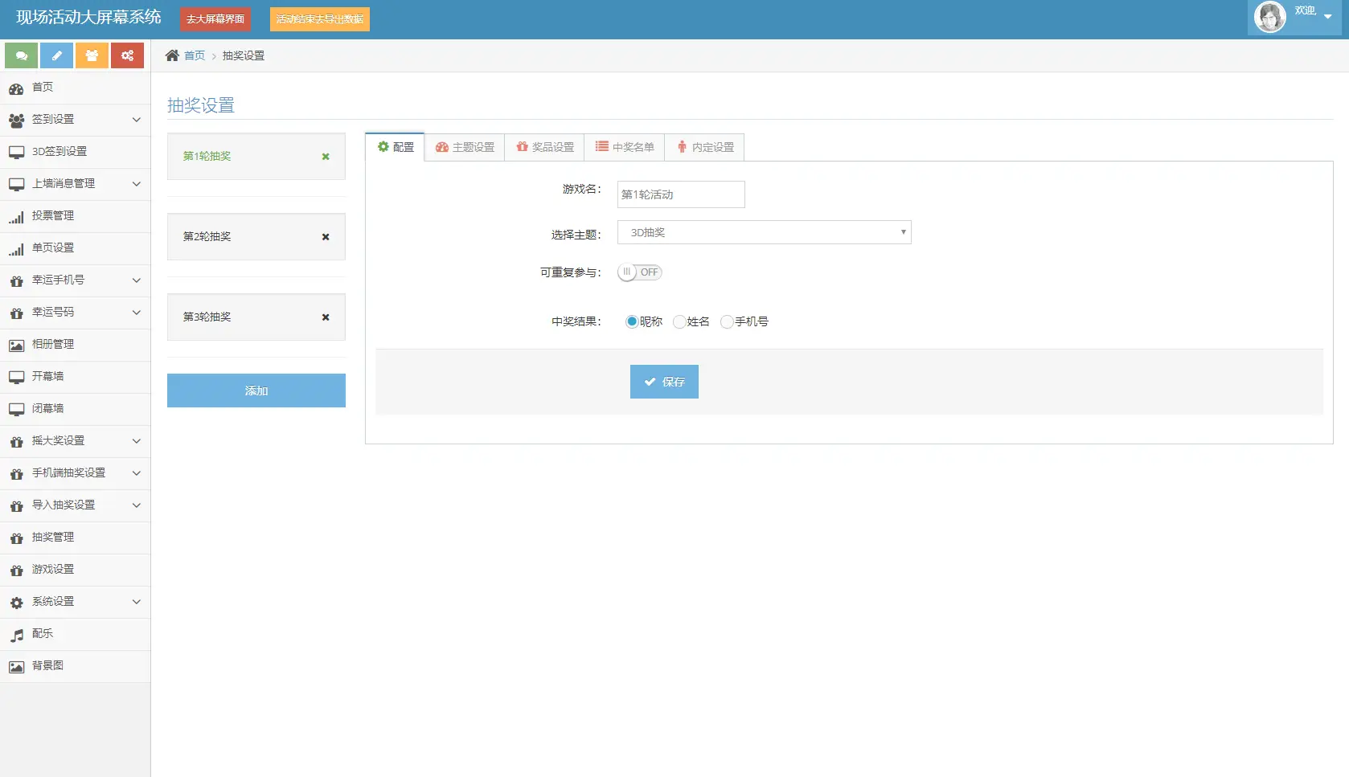Screen dimensions: 1349x777
Task: Click the 保存 save button
Action: pos(664,382)
